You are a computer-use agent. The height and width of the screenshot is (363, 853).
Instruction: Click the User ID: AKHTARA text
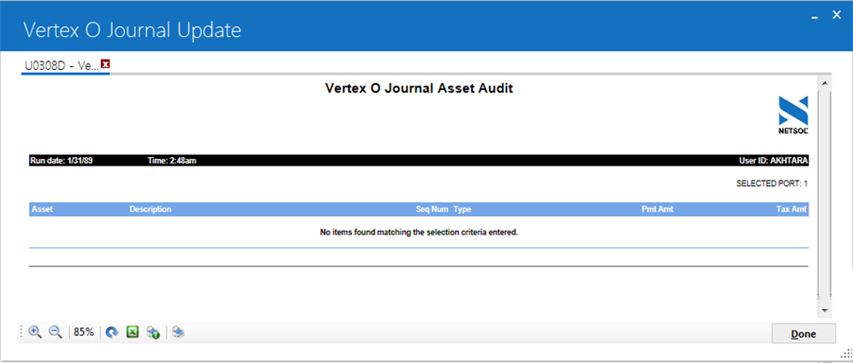773,161
